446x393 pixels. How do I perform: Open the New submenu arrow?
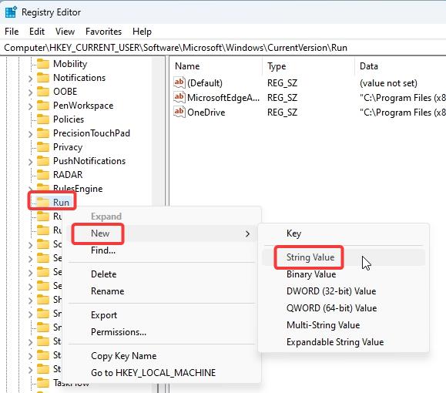click(247, 233)
